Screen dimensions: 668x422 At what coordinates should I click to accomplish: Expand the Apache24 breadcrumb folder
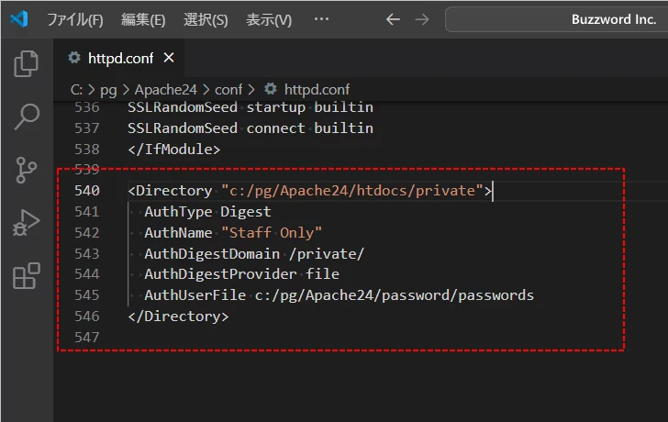(x=161, y=89)
